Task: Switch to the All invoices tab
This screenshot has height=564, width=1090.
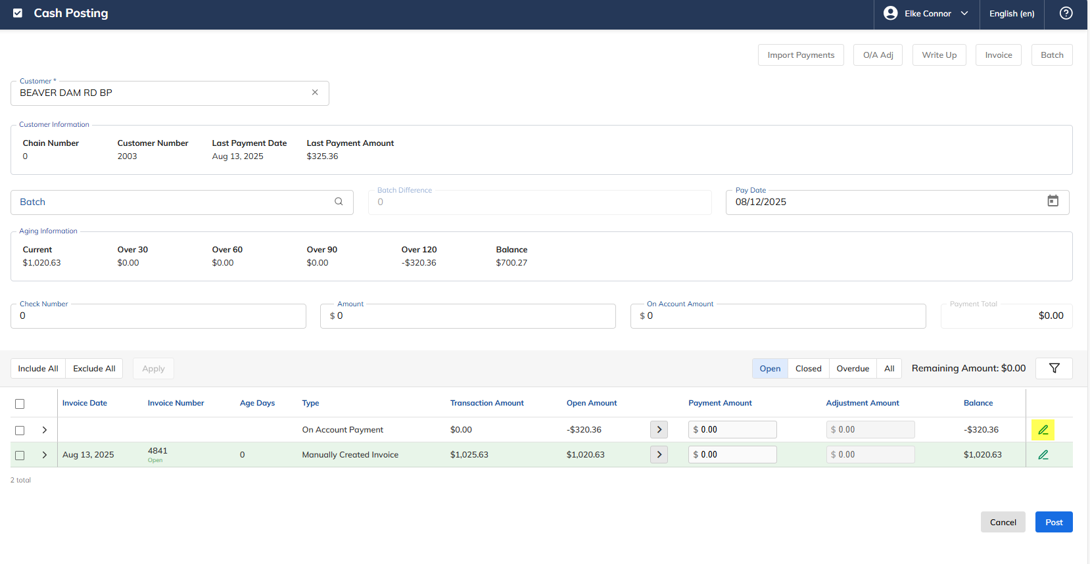Action: coord(889,369)
